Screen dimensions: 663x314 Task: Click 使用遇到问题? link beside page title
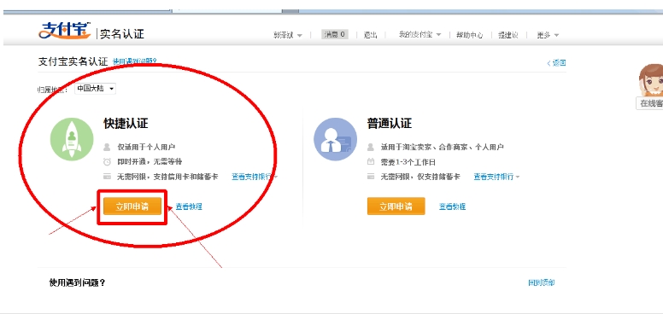tap(134, 61)
